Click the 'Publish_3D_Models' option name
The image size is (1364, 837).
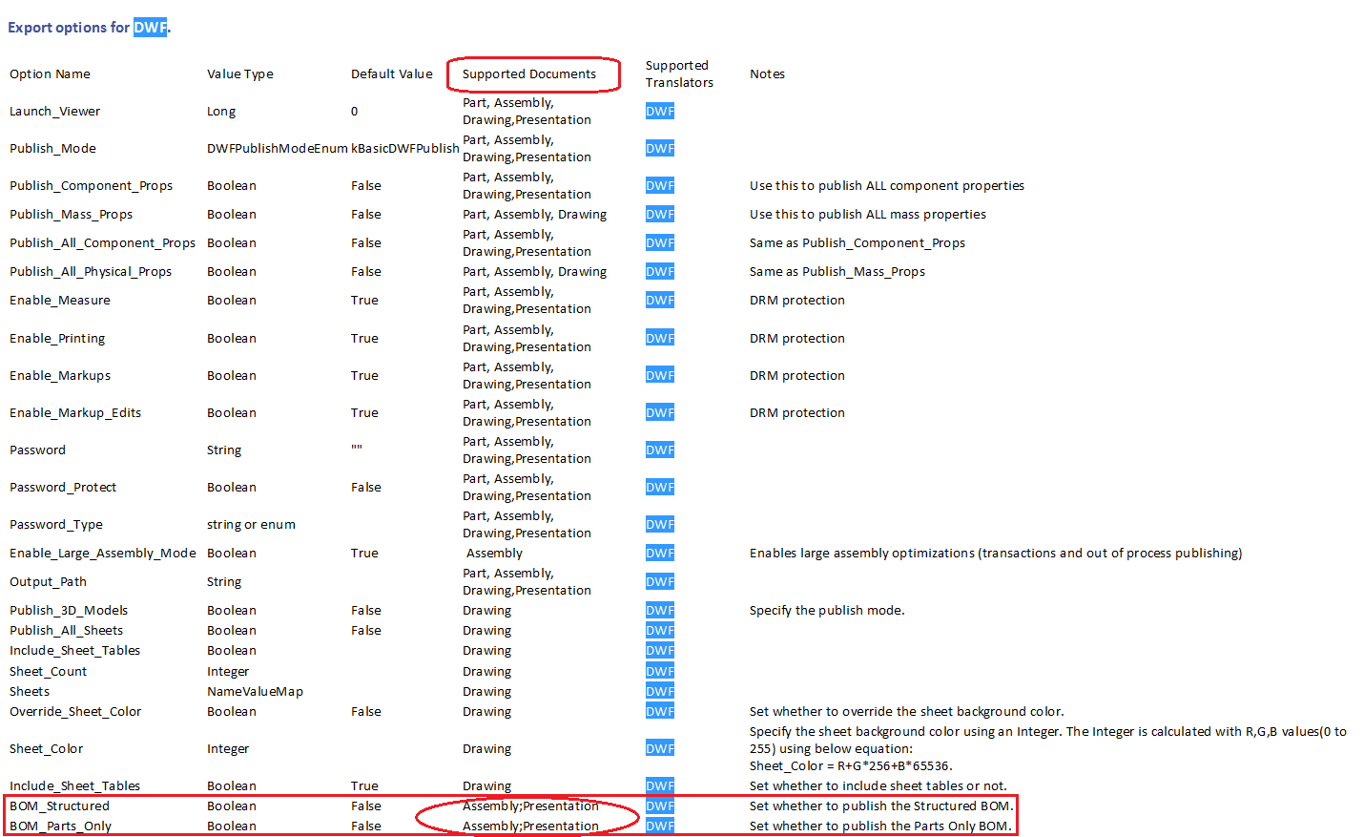[69, 611]
